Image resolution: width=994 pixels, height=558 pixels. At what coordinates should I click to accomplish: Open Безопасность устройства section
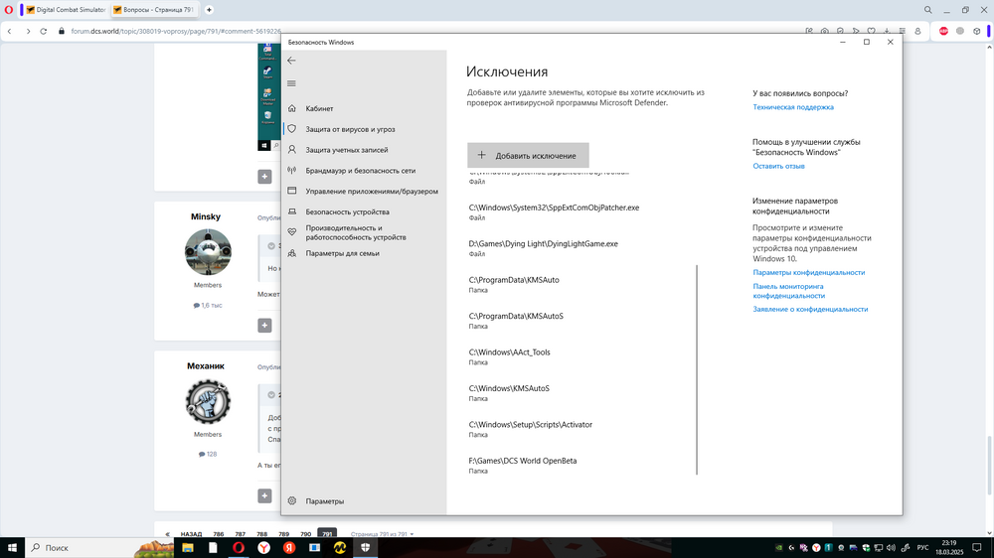[347, 212]
